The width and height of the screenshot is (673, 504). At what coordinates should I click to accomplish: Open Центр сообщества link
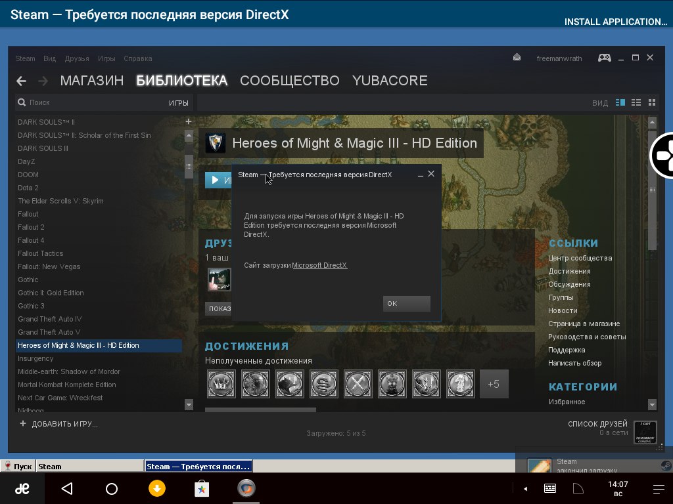pyautogui.click(x=580, y=258)
